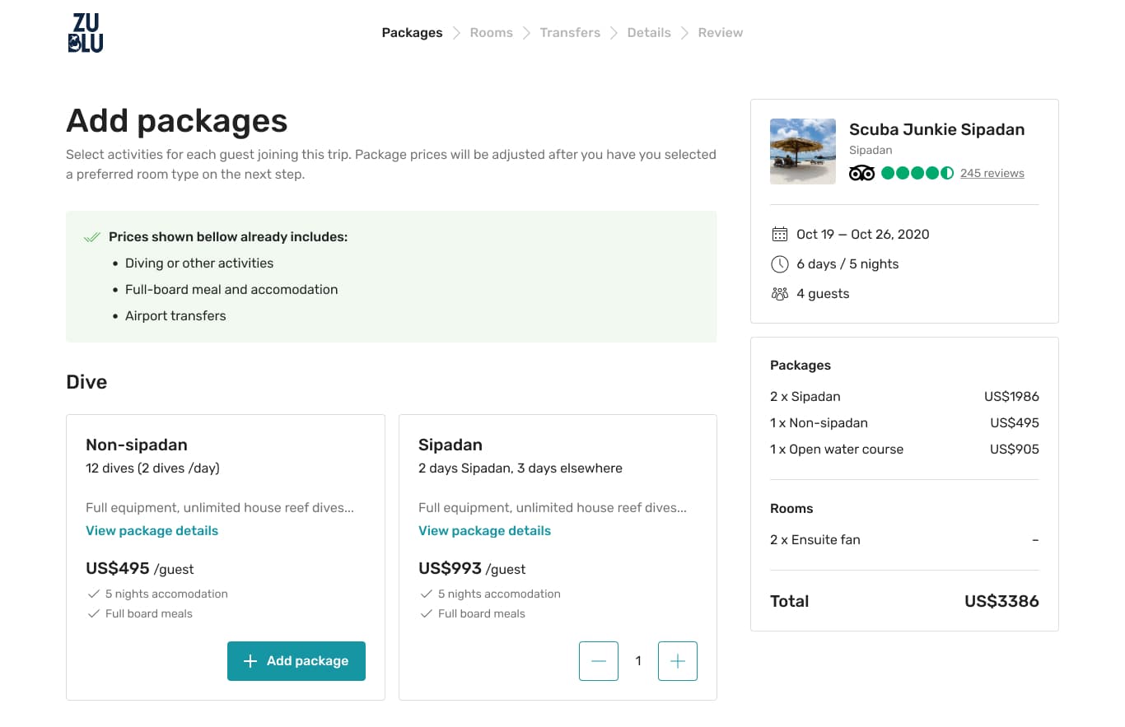Image resolution: width=1125 pixels, height=727 pixels.
Task: Click the calendar icon beside trip dates
Action: click(779, 235)
